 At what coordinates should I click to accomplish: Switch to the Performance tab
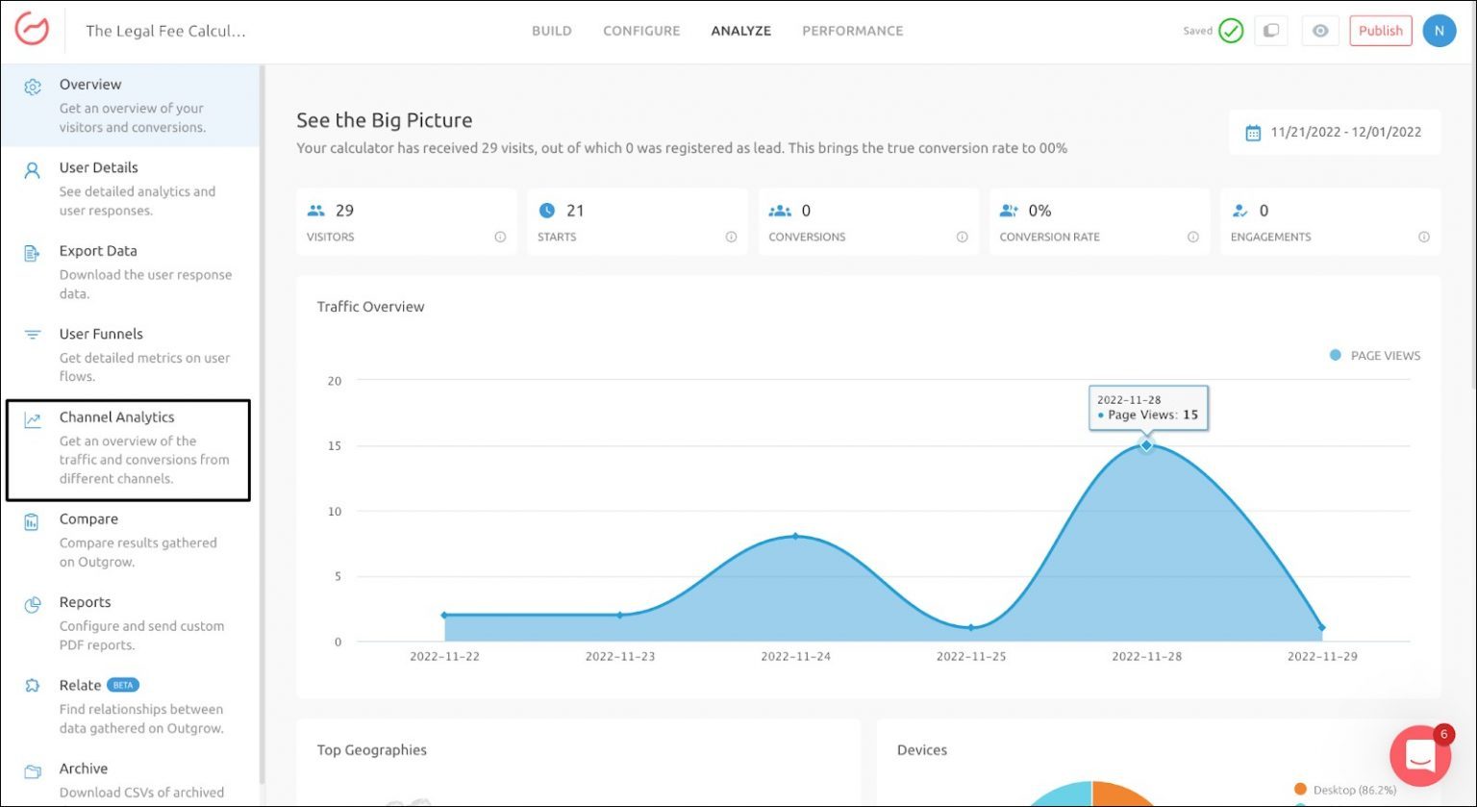852,31
